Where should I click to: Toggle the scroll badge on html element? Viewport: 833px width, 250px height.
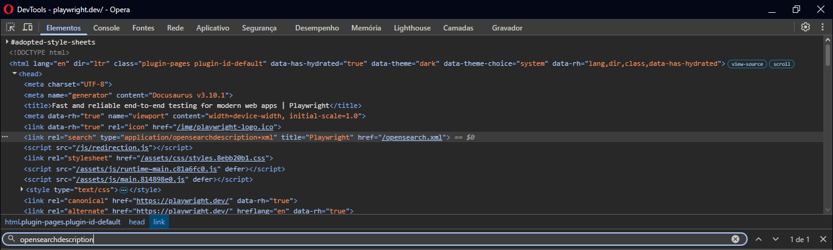click(782, 63)
